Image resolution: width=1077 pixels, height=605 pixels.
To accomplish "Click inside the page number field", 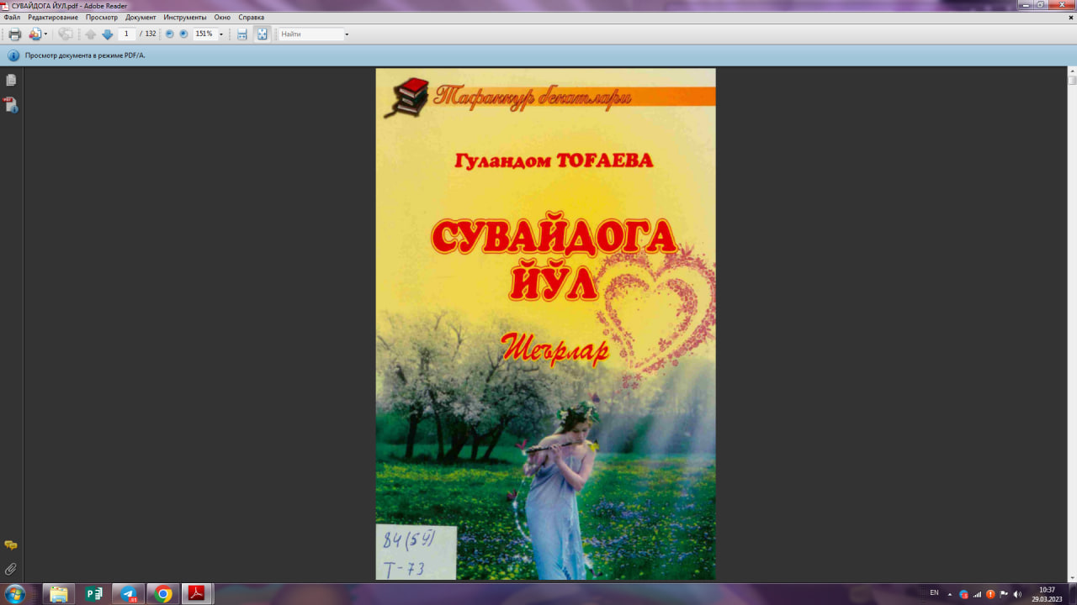I will tap(125, 34).
